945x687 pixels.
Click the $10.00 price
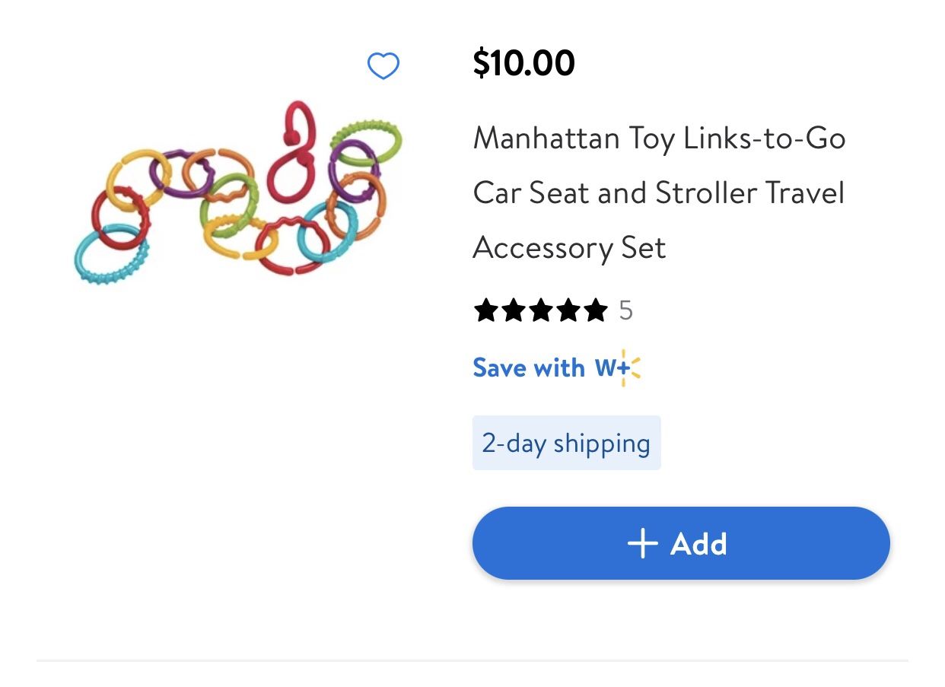point(523,62)
